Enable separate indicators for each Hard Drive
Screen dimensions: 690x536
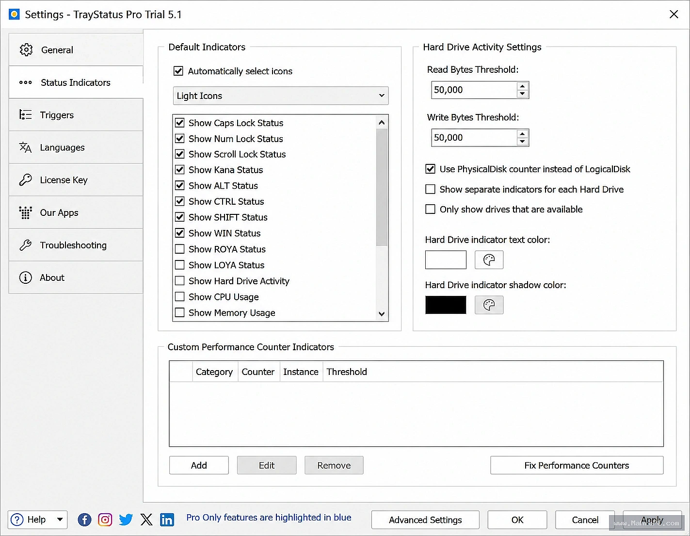(x=430, y=189)
